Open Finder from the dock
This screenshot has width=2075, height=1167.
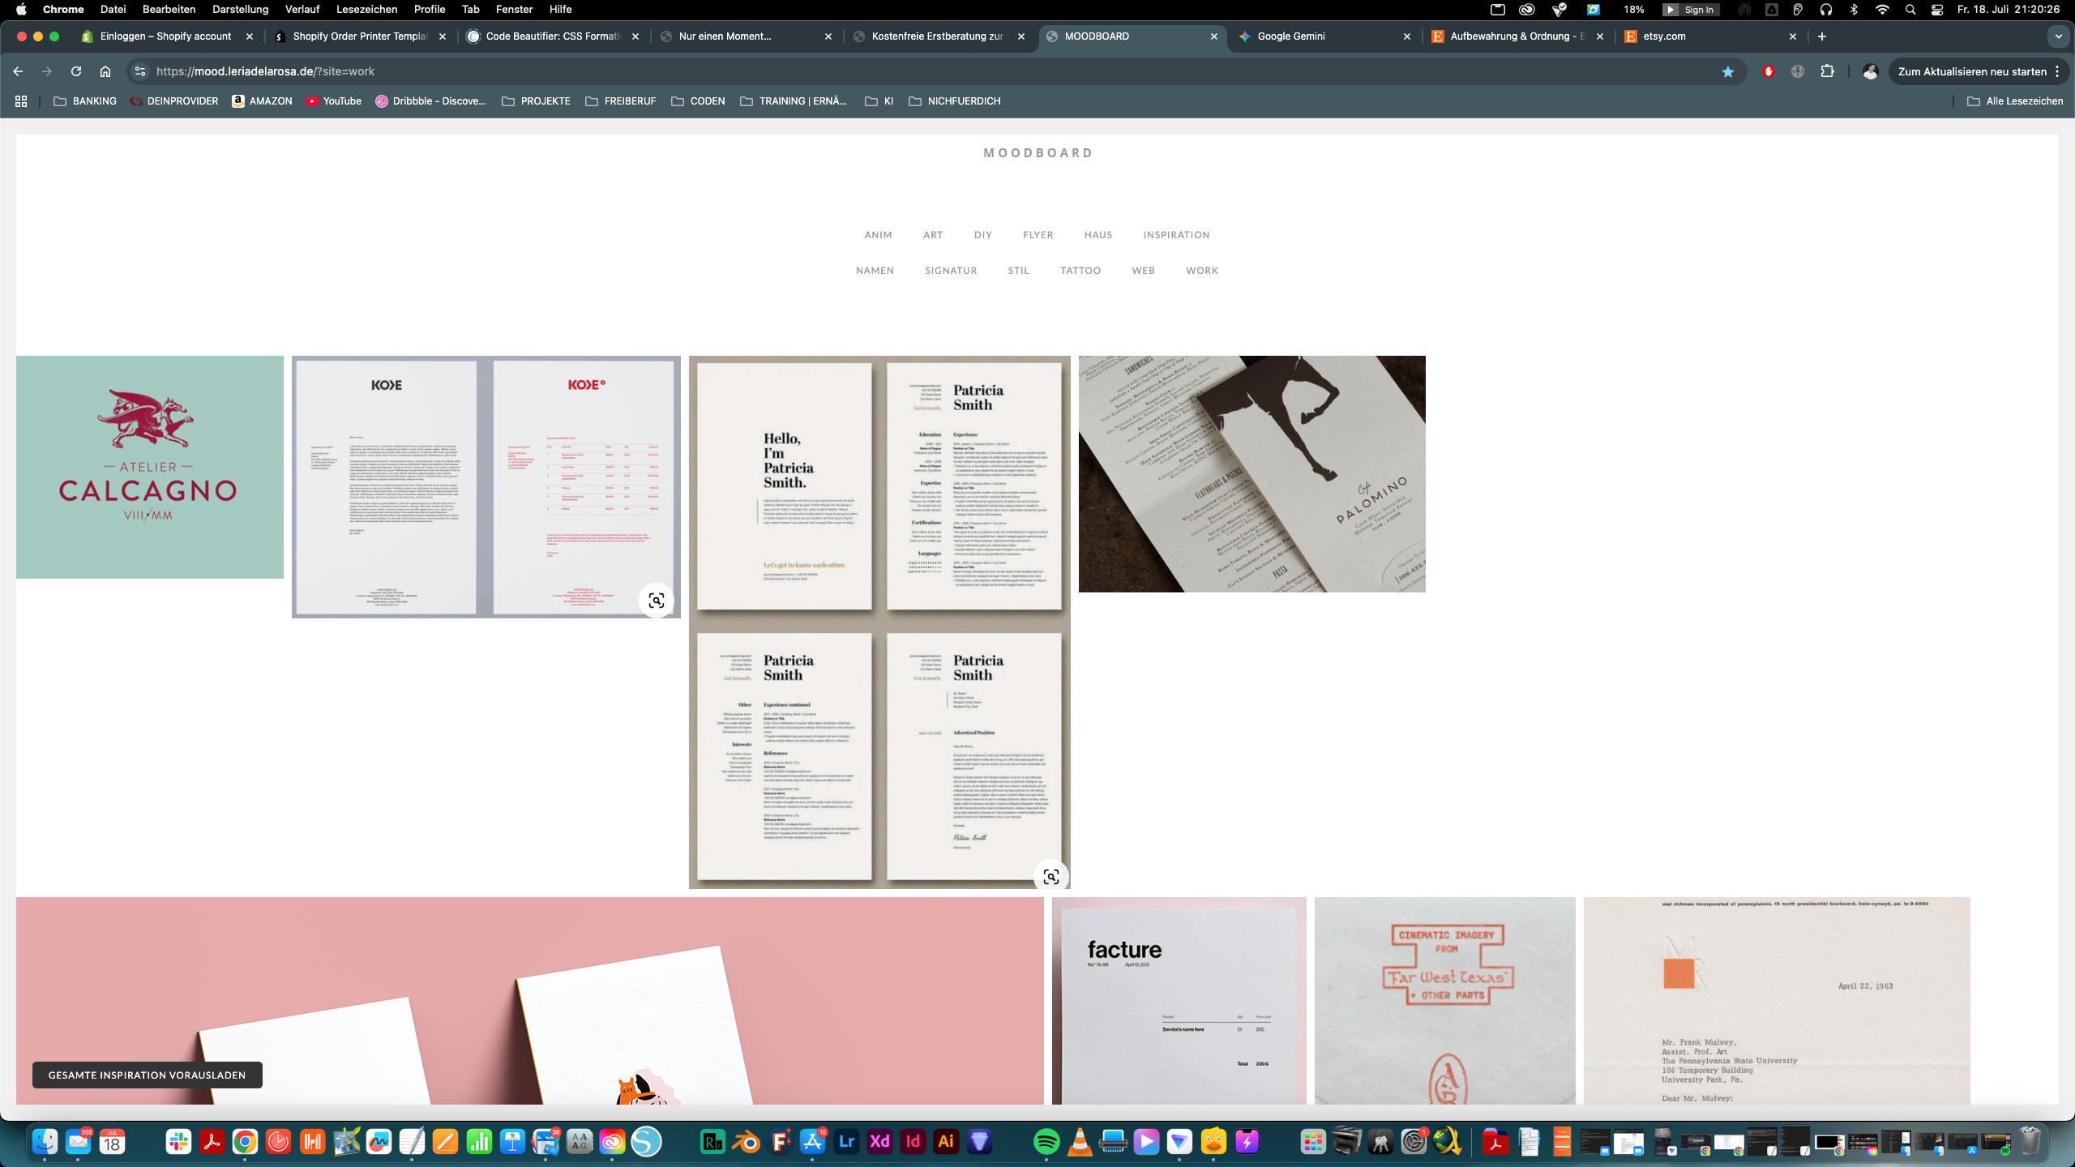click(x=45, y=1142)
